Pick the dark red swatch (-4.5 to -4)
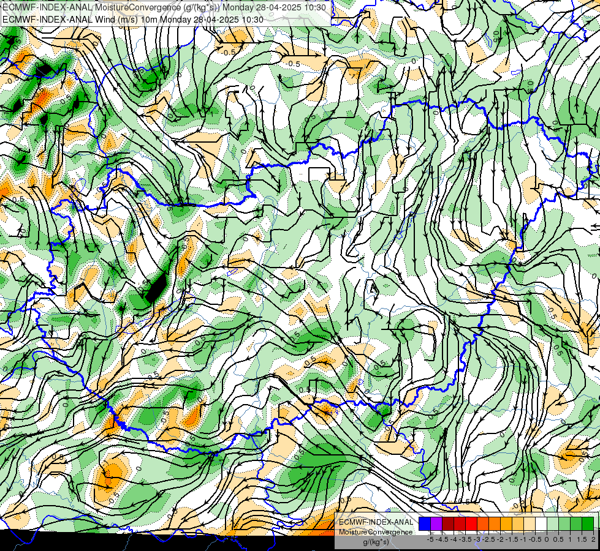The image size is (600, 551). coord(448,524)
